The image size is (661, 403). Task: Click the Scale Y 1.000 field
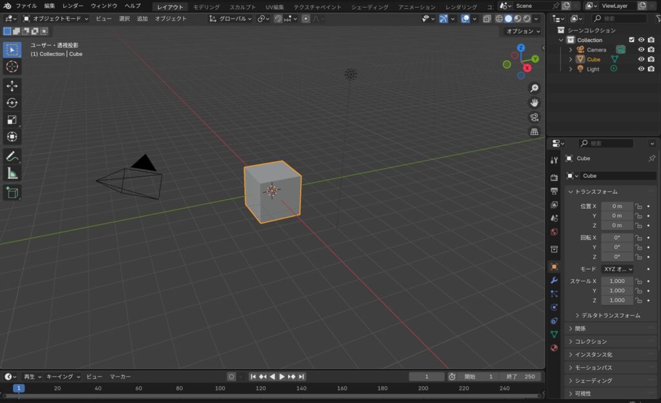coord(617,291)
